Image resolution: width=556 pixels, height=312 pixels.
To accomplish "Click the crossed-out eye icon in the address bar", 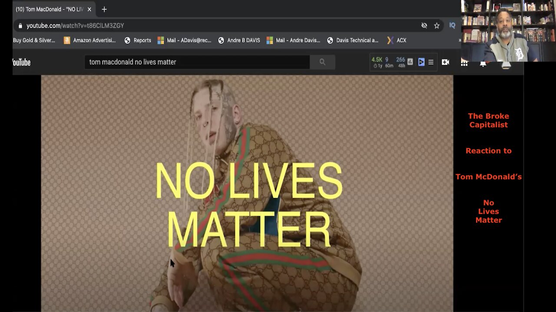I will 424,26.
